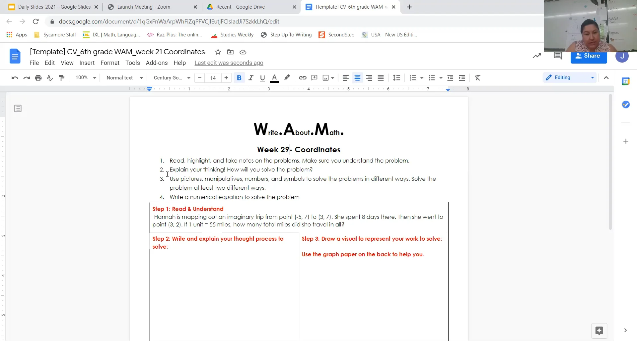Select the paint format roller
This screenshot has height=341, width=637.
pos(62,78)
